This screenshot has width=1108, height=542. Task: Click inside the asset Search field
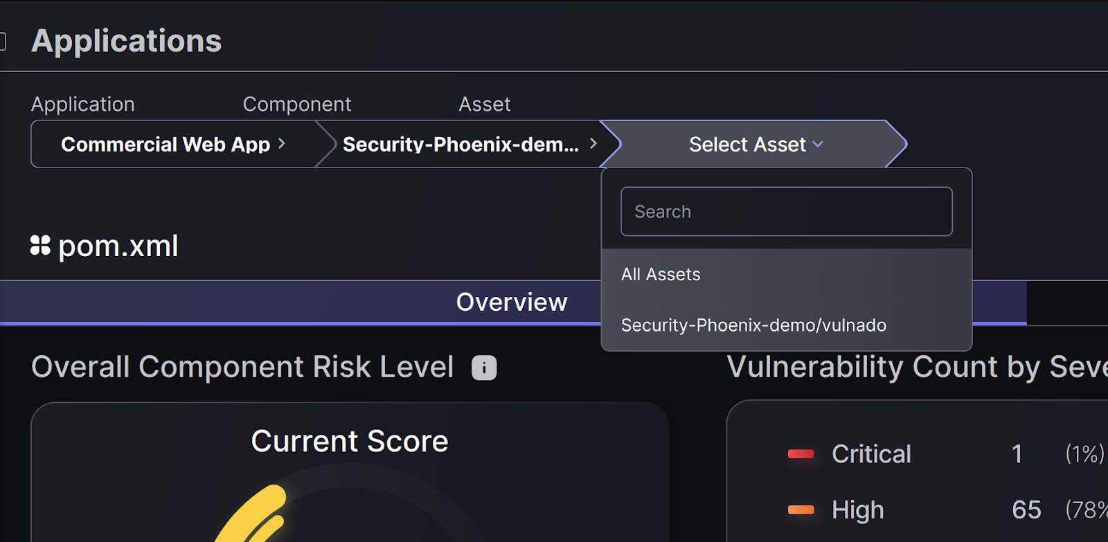click(786, 212)
